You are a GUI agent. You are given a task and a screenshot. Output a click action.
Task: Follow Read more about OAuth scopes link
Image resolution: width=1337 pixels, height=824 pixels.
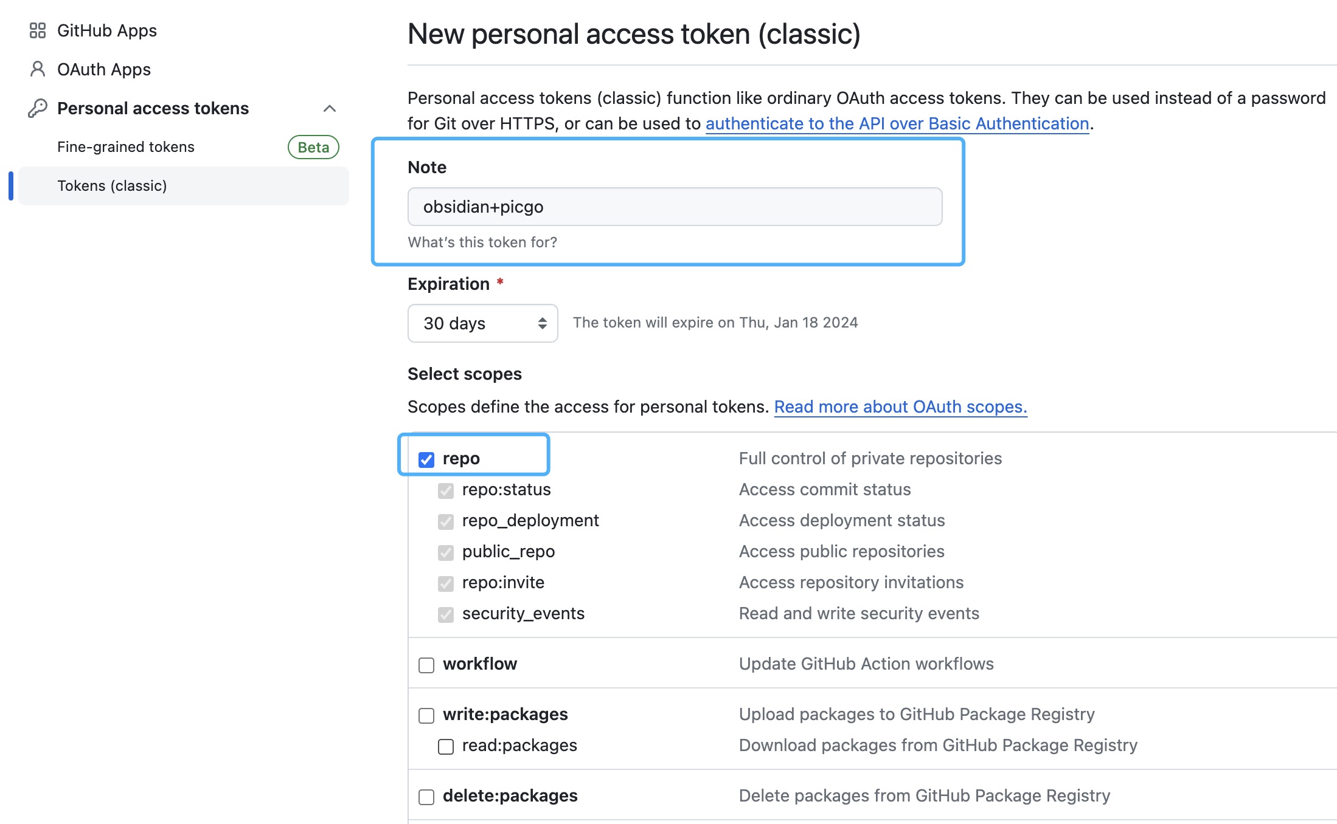900,407
